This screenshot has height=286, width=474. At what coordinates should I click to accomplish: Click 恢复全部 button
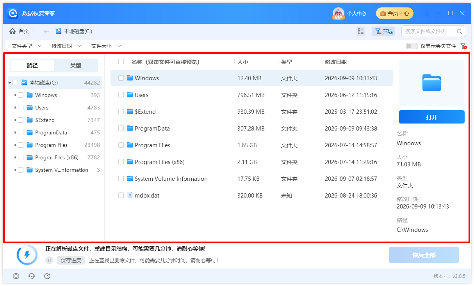coord(424,255)
